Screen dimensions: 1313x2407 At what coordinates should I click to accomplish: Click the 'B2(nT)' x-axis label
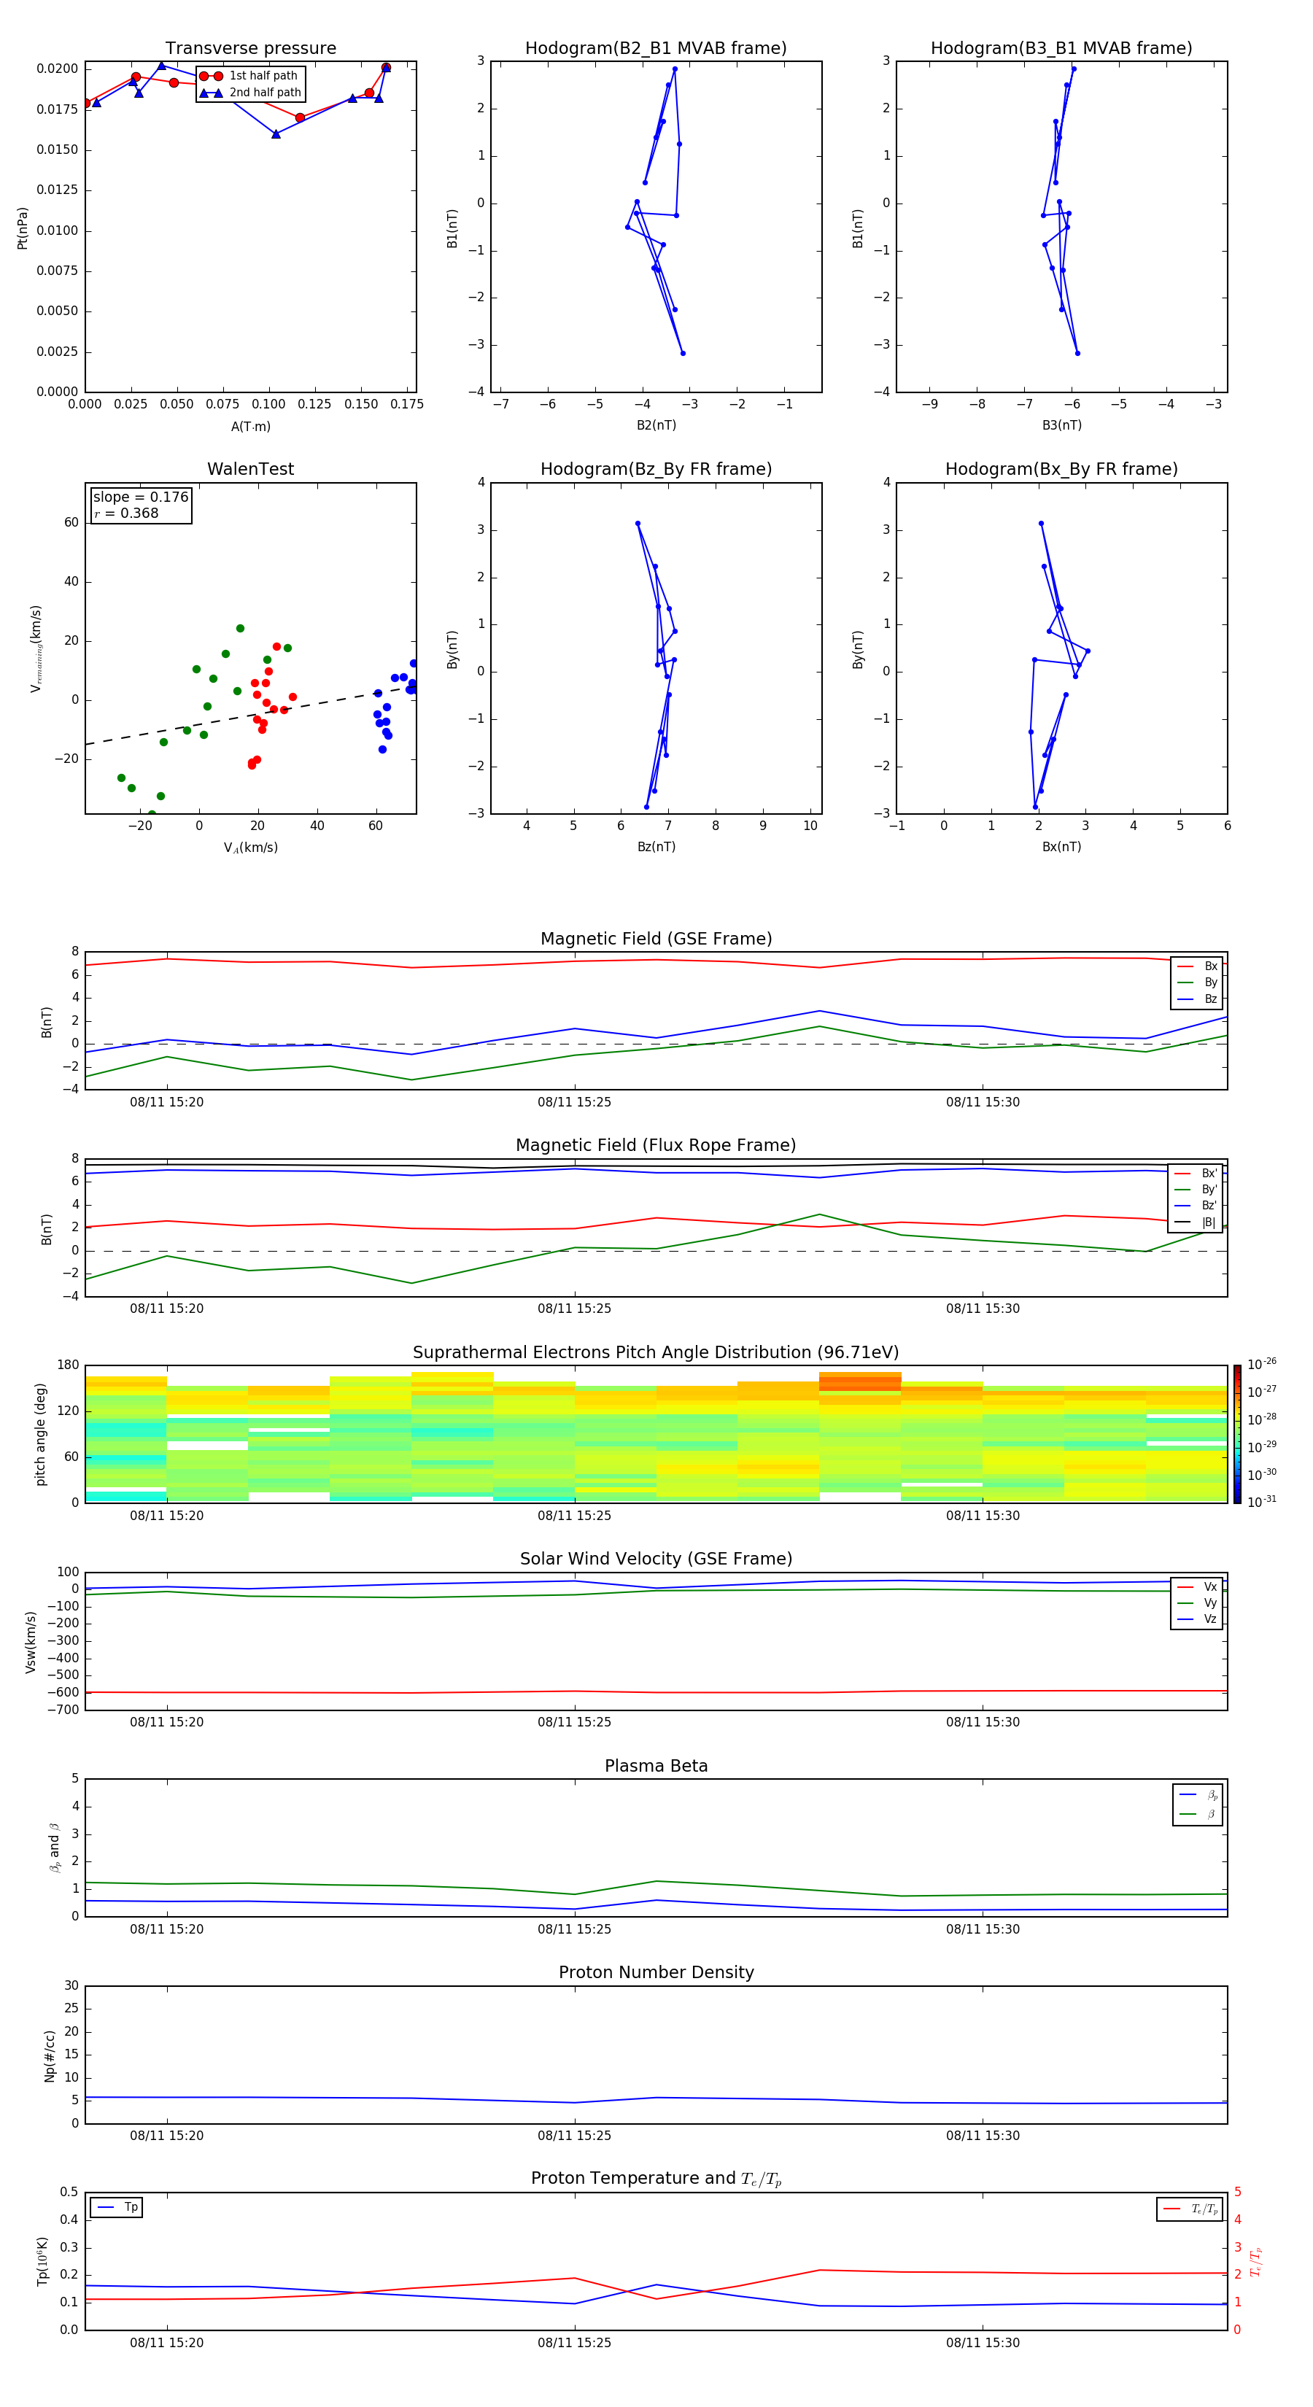click(656, 425)
